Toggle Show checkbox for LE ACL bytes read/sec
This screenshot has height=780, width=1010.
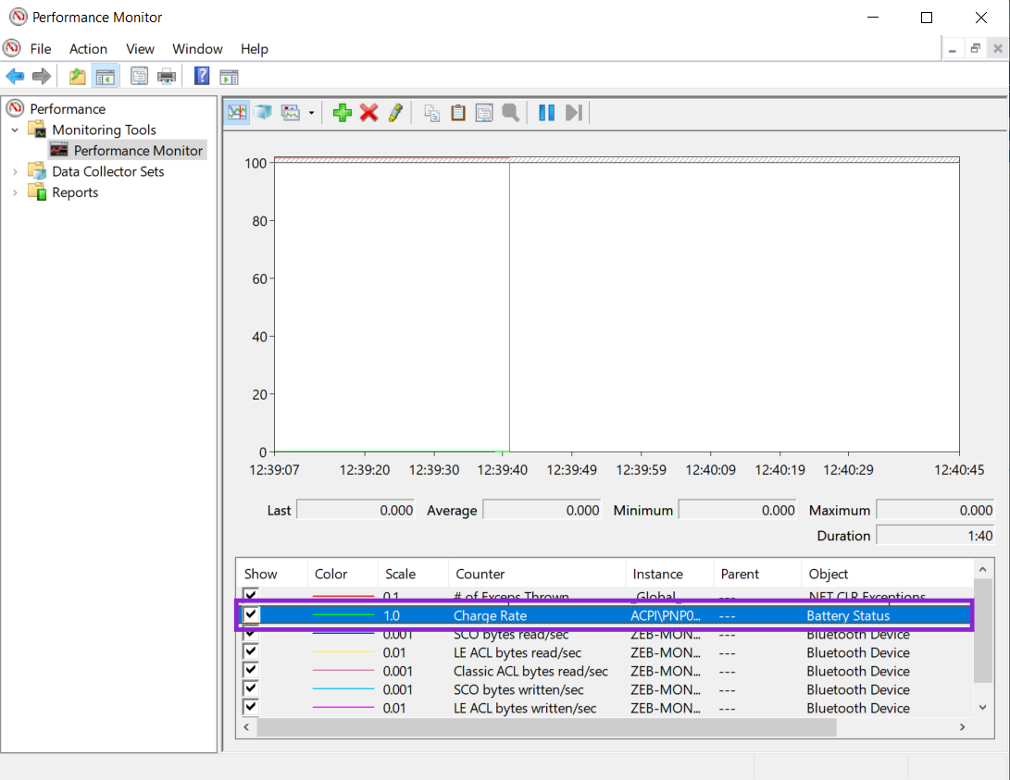[252, 652]
